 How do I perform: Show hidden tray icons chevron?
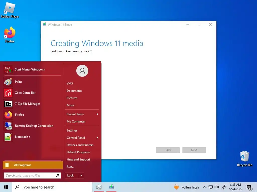(204, 187)
